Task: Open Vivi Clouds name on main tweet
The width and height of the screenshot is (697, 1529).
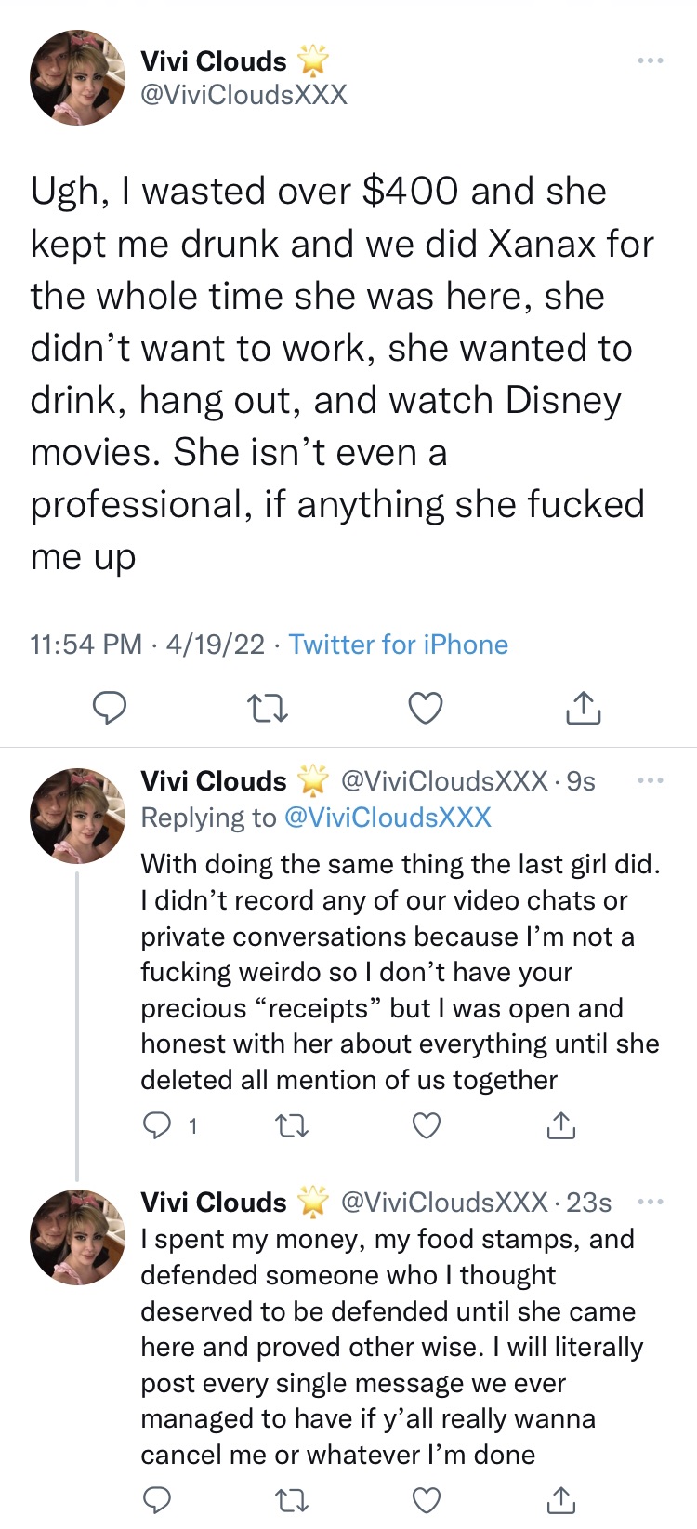Action: (x=214, y=61)
